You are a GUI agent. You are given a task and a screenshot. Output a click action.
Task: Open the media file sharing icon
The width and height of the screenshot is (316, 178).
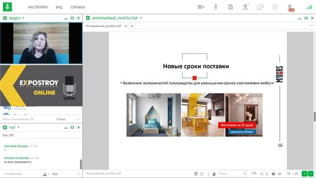click(231, 7)
